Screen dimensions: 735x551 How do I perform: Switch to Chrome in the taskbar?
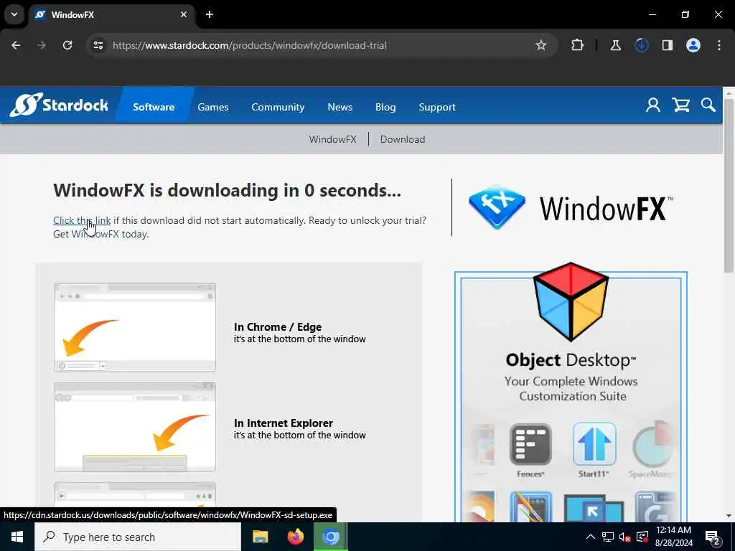(x=330, y=537)
